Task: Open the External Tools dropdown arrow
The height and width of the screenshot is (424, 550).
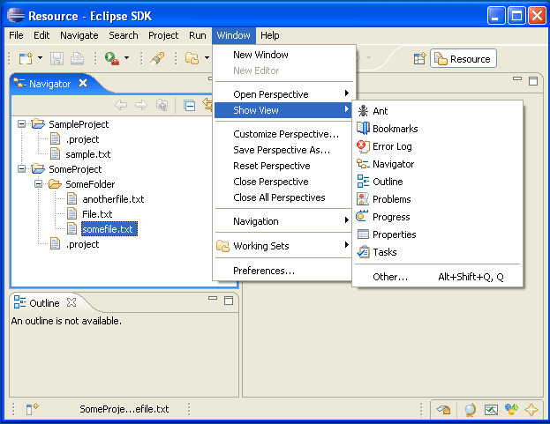Action: pyautogui.click(x=126, y=58)
